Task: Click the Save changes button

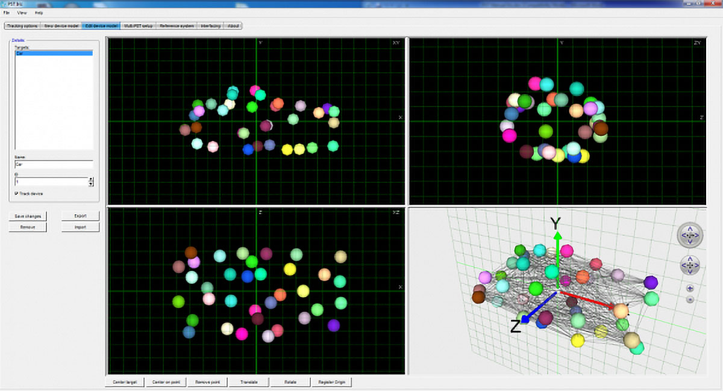Action: coord(28,216)
